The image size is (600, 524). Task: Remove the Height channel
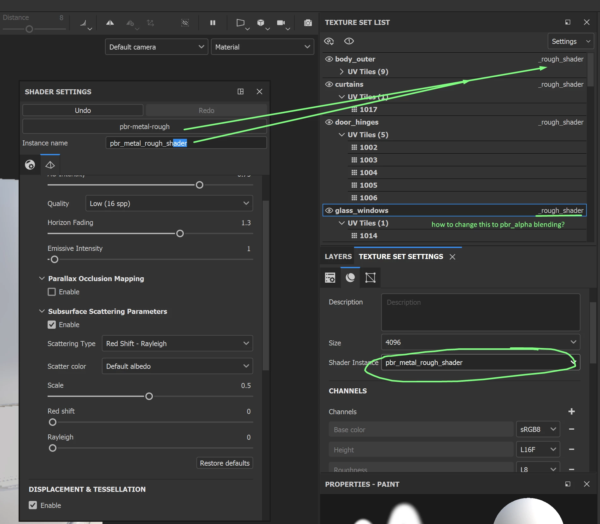coord(571,449)
